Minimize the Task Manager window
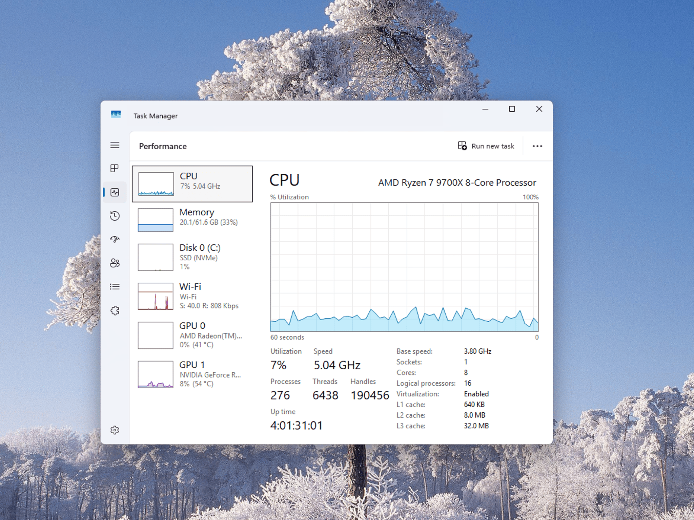The height and width of the screenshot is (520, 694). pos(485,109)
